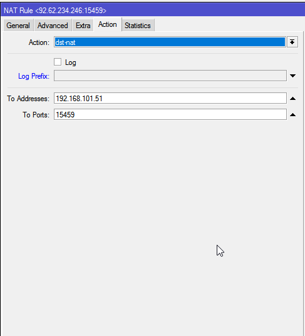Click the To Addresses field showing 192.168.101.51
This screenshot has height=336, width=305.
pyautogui.click(x=170, y=98)
